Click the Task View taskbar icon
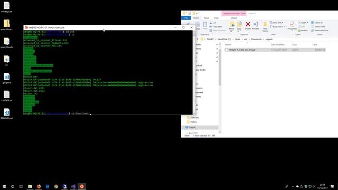The height and width of the screenshot is (190, 338). tap(21, 186)
